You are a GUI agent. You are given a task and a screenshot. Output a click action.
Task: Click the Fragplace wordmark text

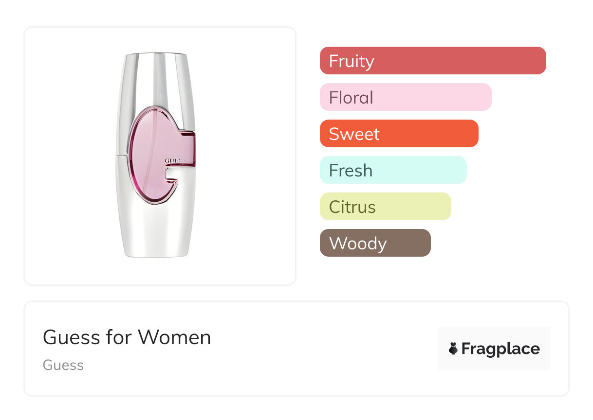point(500,349)
